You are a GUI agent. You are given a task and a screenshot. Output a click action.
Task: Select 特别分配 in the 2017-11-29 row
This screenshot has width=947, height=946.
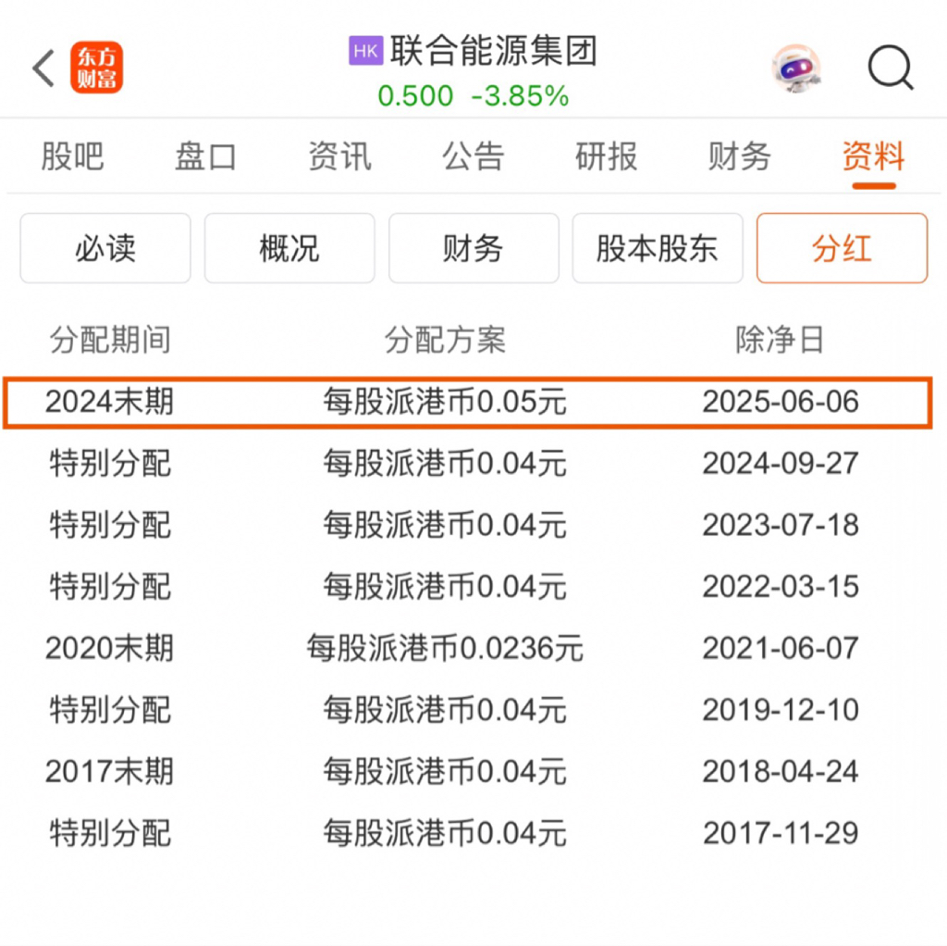[x=110, y=834]
